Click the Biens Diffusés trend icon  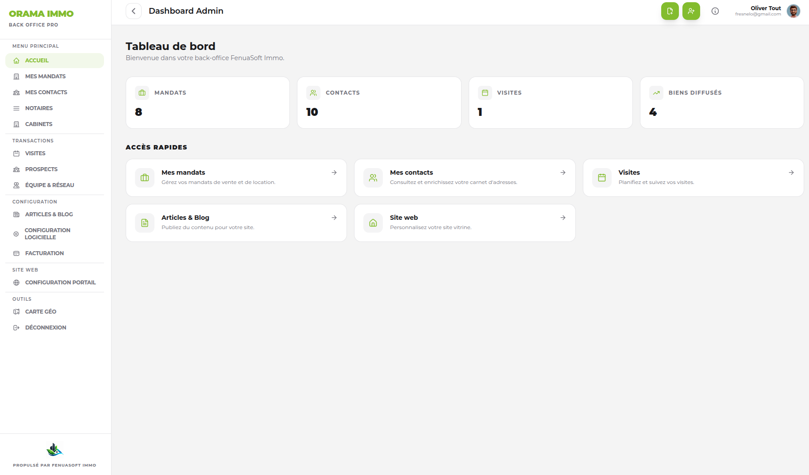pos(656,93)
